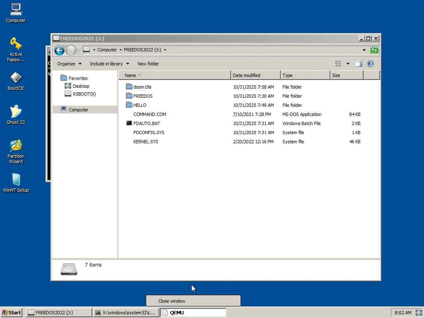Select the Ghost 32 desktop icon
This screenshot has width=424, height=318.
pos(16,115)
